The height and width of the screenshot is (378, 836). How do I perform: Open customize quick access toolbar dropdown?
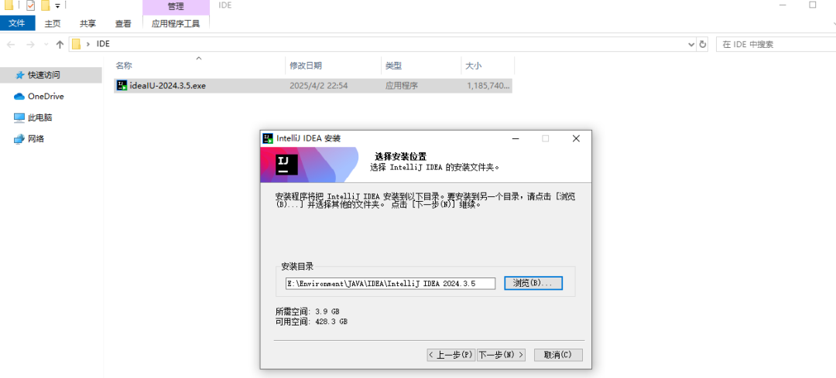(x=57, y=6)
